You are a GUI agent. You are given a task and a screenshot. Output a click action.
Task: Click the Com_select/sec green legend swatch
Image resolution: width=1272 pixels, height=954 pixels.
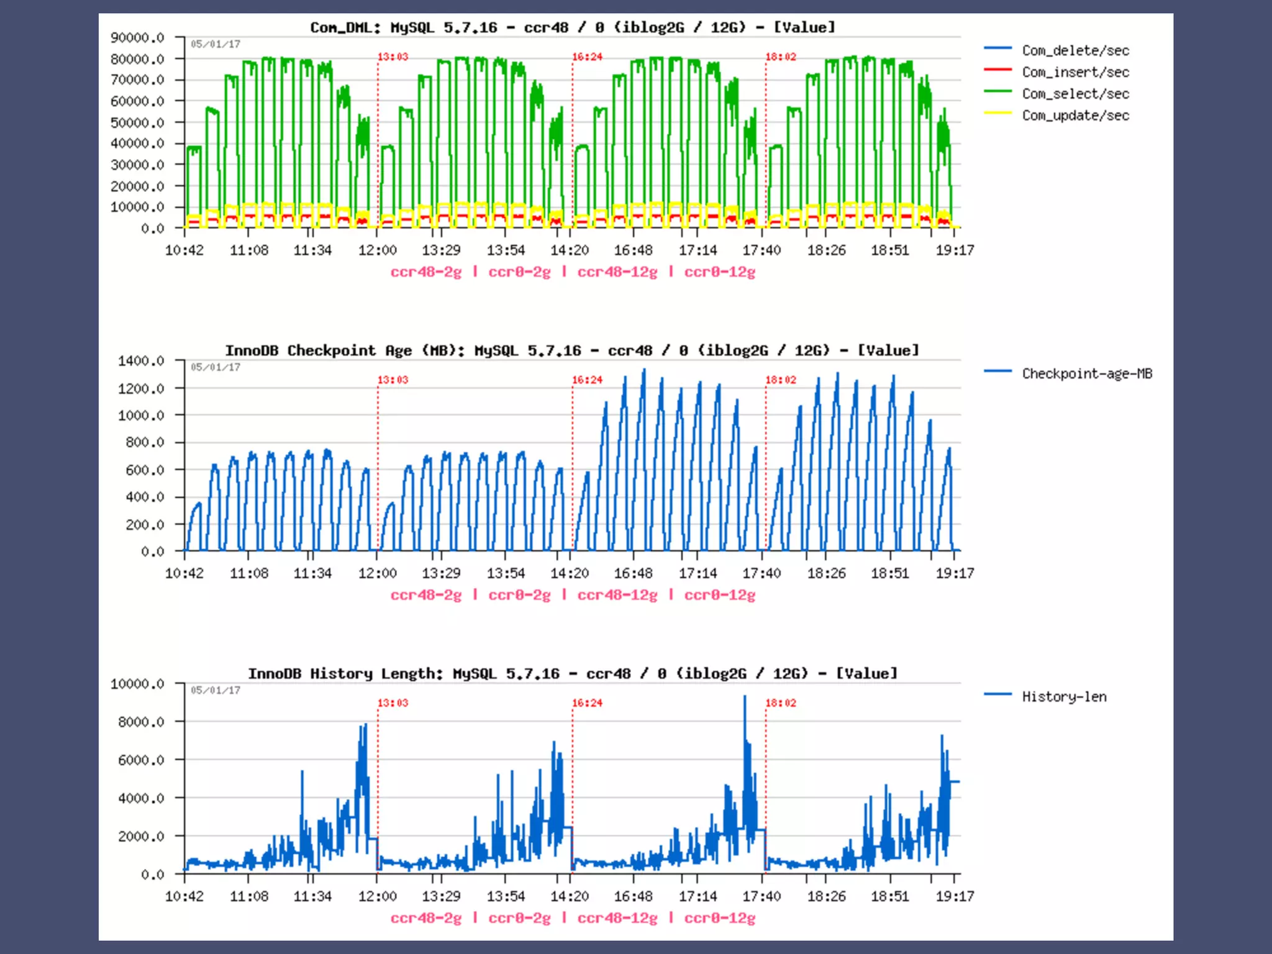(x=998, y=92)
